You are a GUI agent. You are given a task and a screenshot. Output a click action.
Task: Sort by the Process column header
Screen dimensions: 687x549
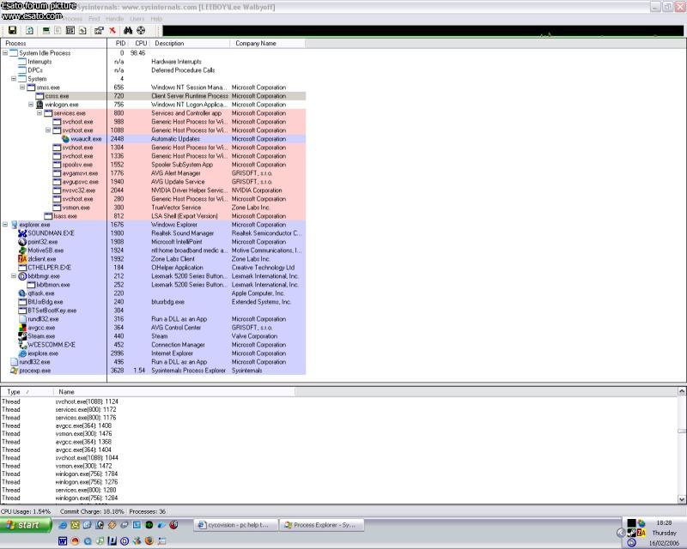pos(53,44)
